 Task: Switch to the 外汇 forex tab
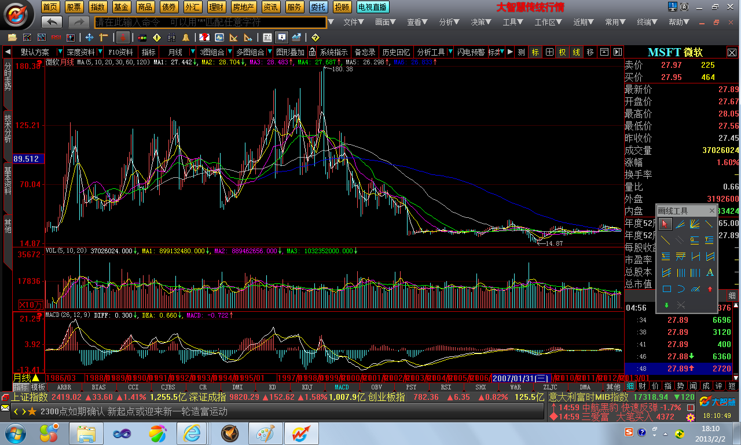pos(192,7)
